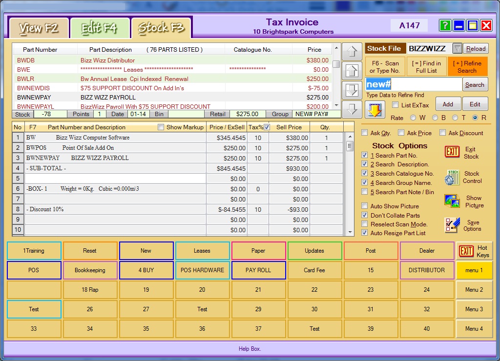Enable Search Part Note / Bin option
The width and height of the screenshot is (500, 361).
coord(364,192)
